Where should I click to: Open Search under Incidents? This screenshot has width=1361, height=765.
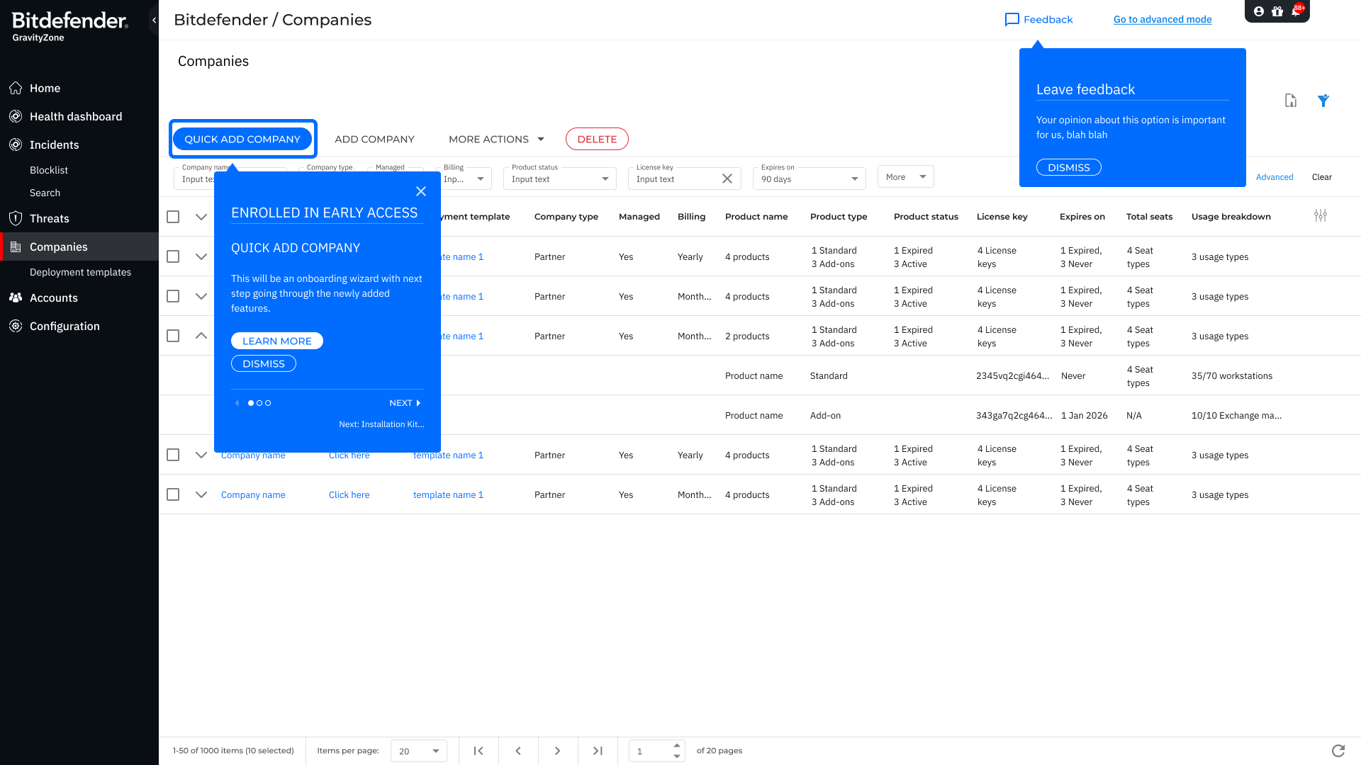pyautogui.click(x=45, y=193)
